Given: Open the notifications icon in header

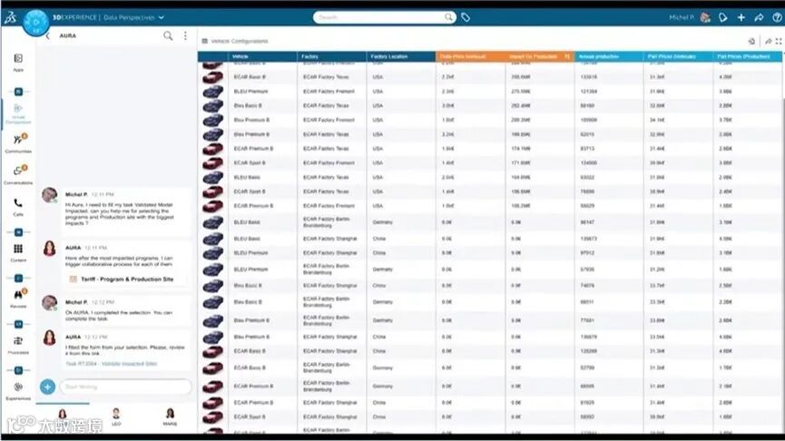Looking at the screenshot, I should (x=723, y=17).
